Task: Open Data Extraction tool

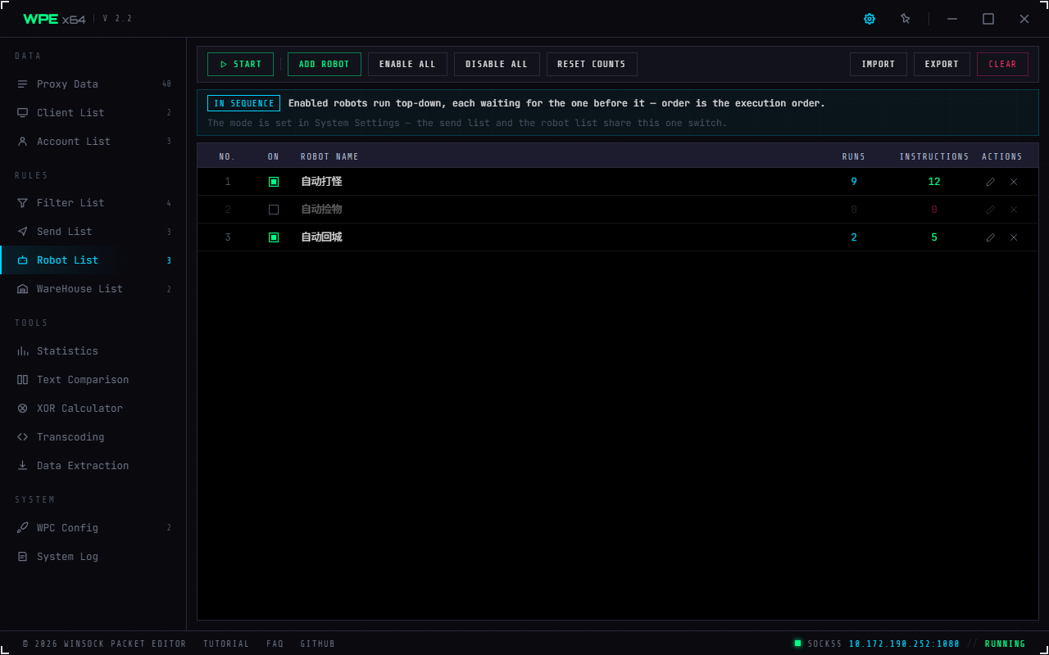Action: coord(93,466)
